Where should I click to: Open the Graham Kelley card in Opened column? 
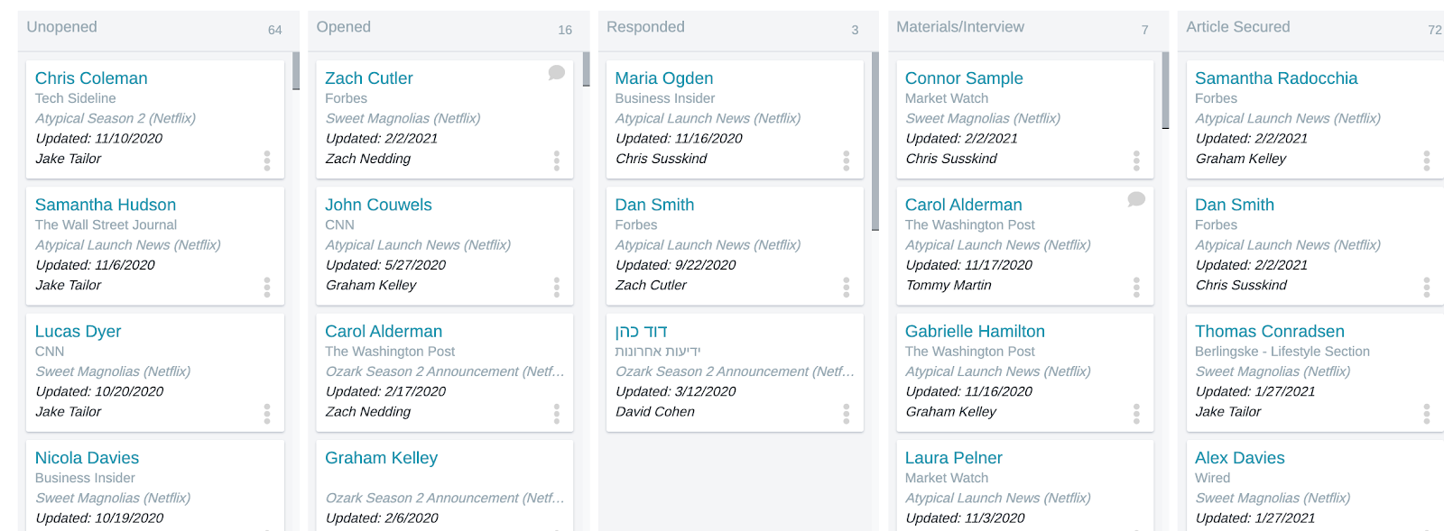[445, 485]
